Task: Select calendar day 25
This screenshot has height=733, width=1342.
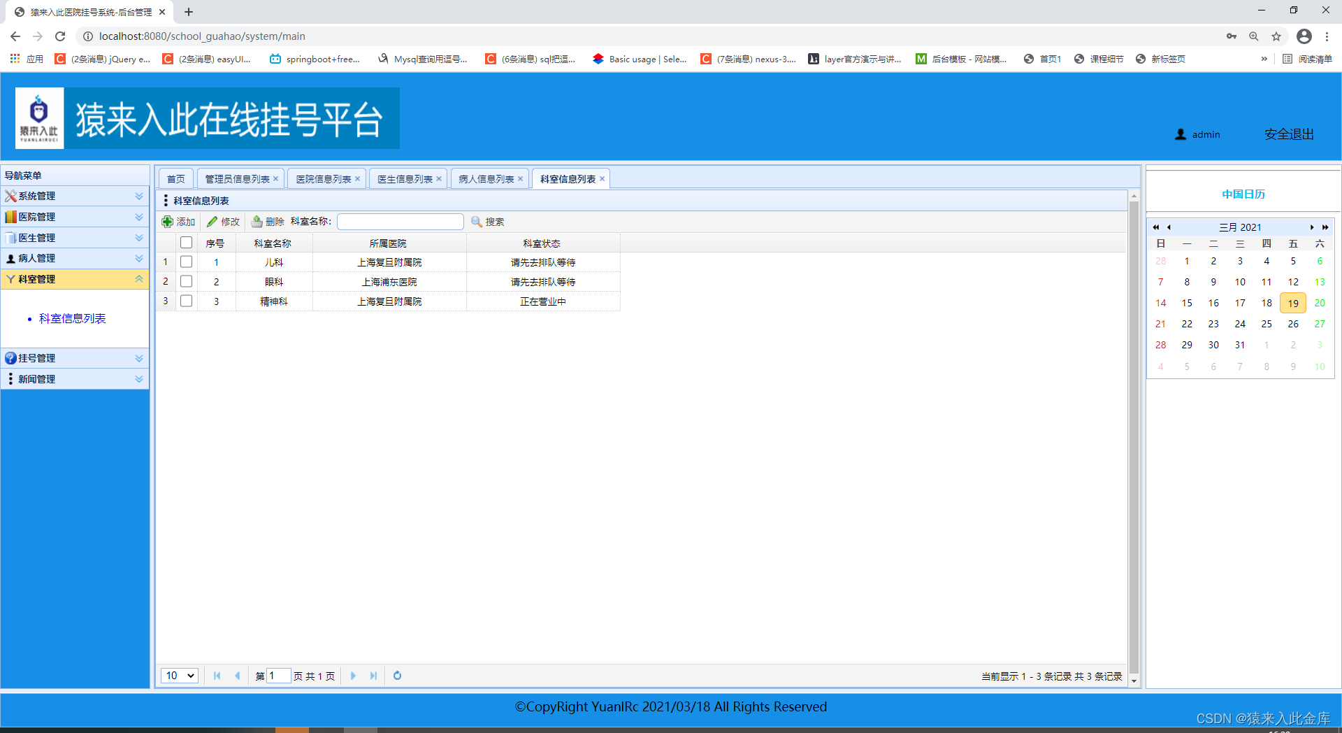Action: click(x=1267, y=324)
